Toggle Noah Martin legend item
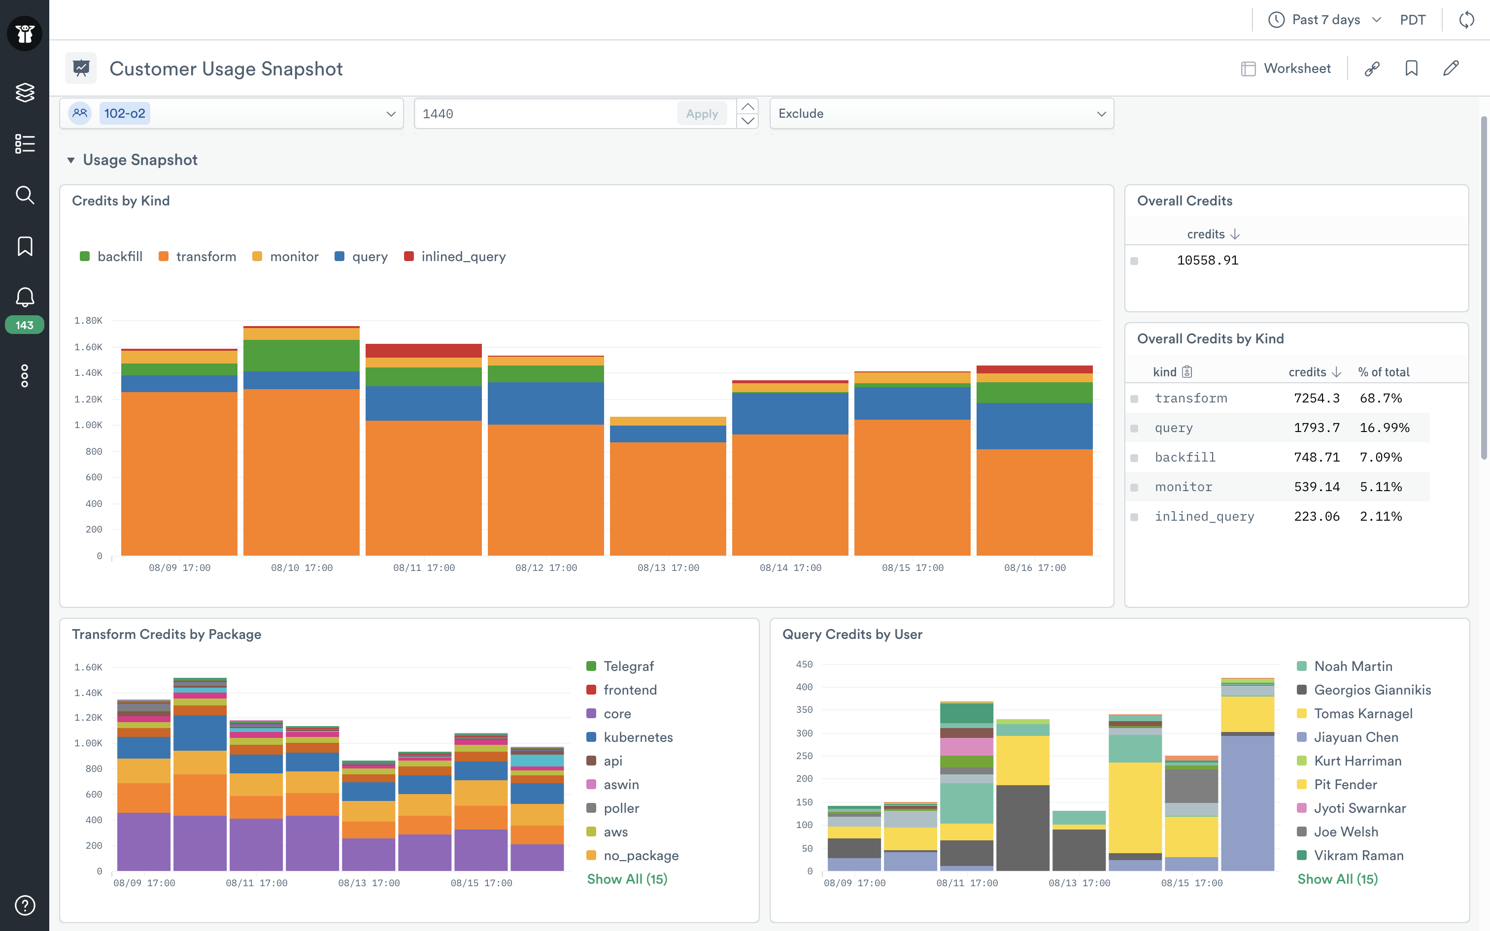This screenshot has height=931, width=1490. point(1344,666)
